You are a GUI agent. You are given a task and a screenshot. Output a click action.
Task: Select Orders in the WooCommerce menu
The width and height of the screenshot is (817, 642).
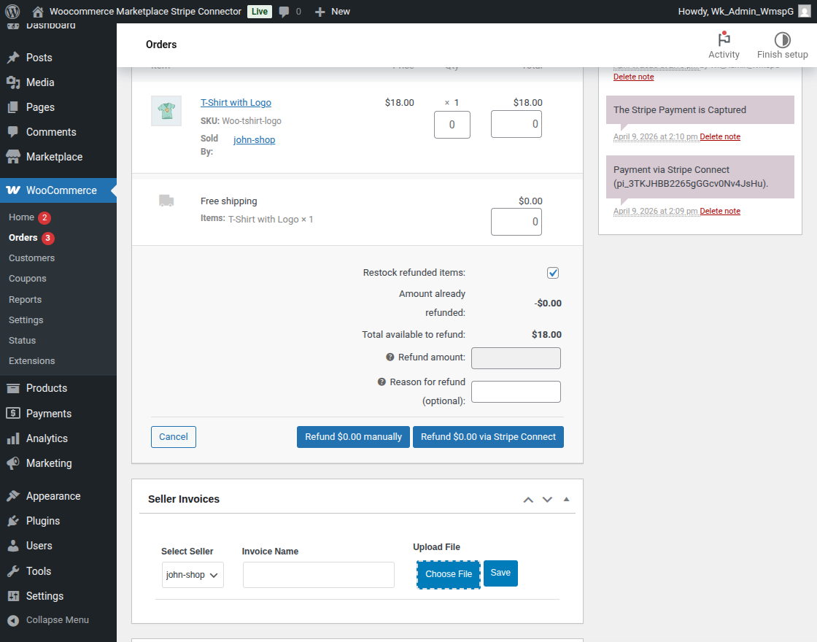click(x=24, y=237)
